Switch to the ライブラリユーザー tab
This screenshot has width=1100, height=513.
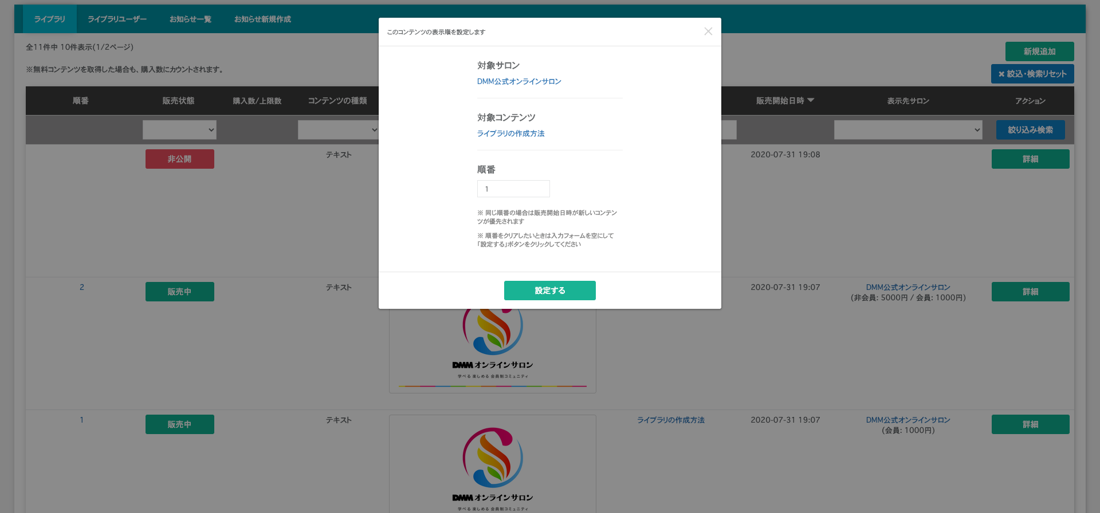click(x=117, y=19)
